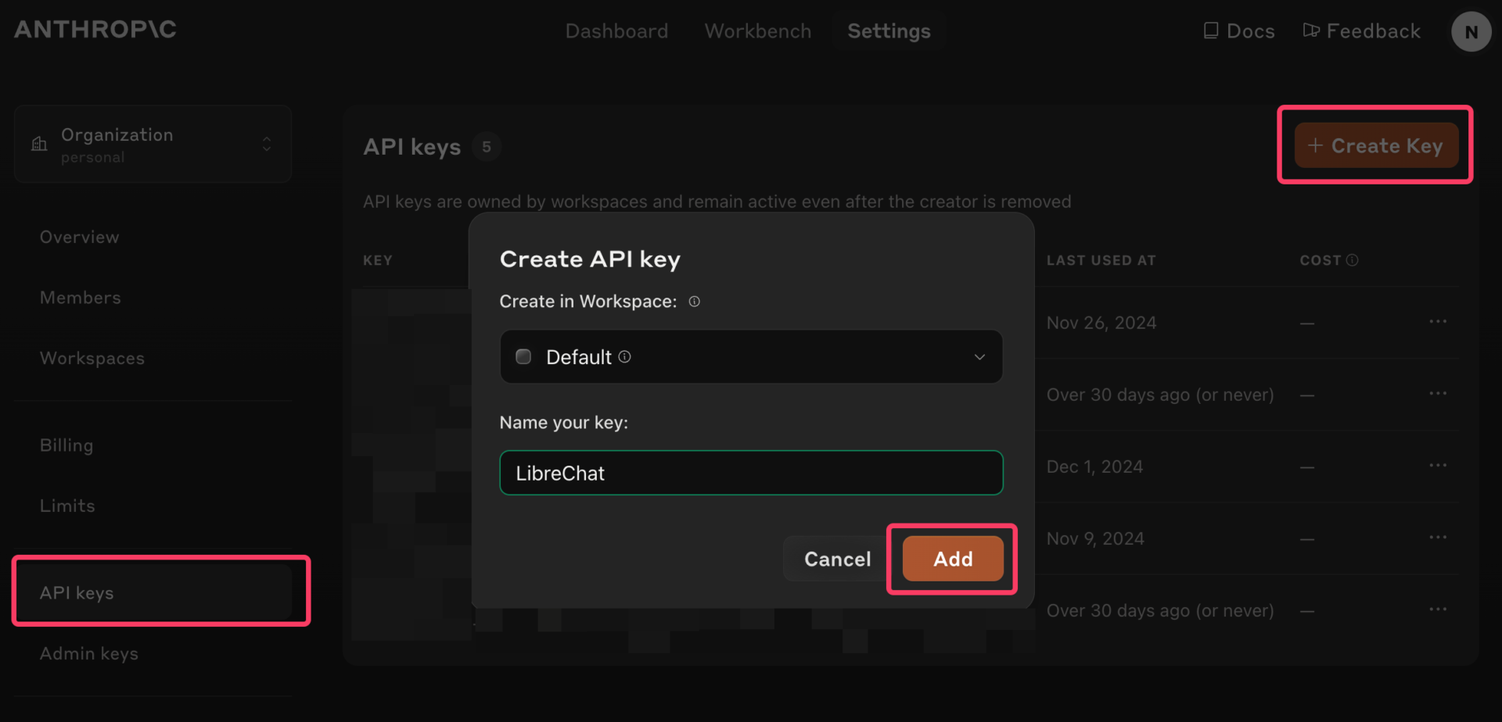The width and height of the screenshot is (1502, 722).
Task: Open the more options menu for Nov 26, 2024 key
Action: click(1437, 322)
